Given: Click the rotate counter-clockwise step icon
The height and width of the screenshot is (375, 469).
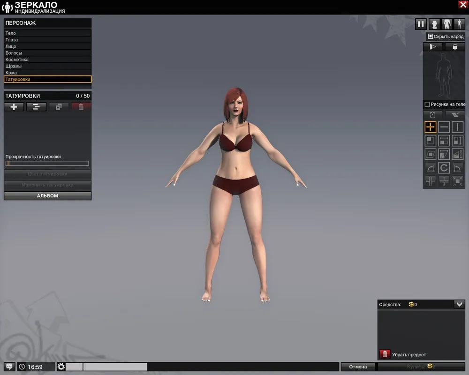Looking at the screenshot, I should tap(458, 168).
